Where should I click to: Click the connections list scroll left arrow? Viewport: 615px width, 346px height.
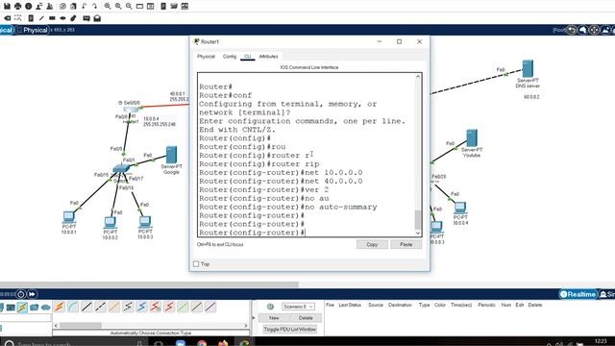click(x=56, y=325)
